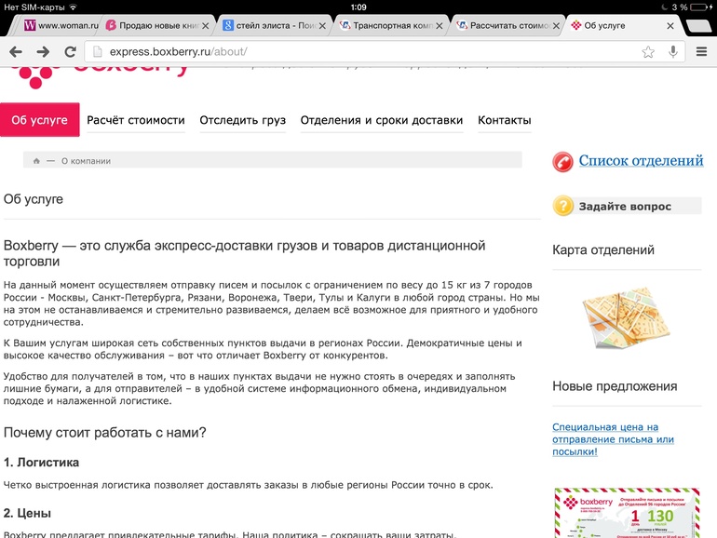Click the yellow question mark icon

[563, 206]
